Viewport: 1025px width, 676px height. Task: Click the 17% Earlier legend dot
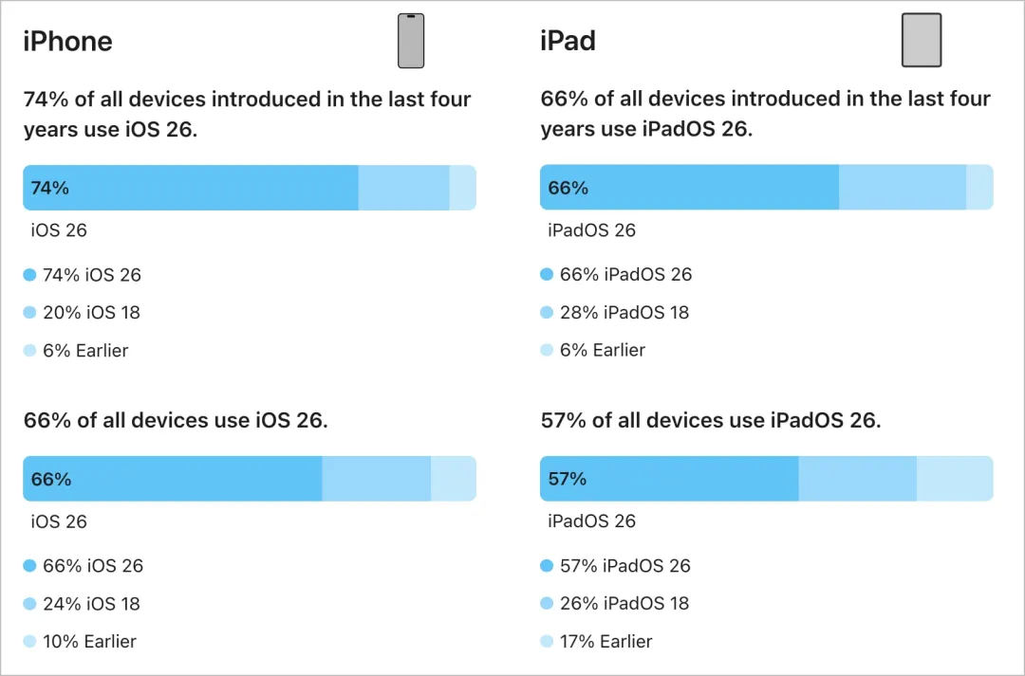[546, 642]
